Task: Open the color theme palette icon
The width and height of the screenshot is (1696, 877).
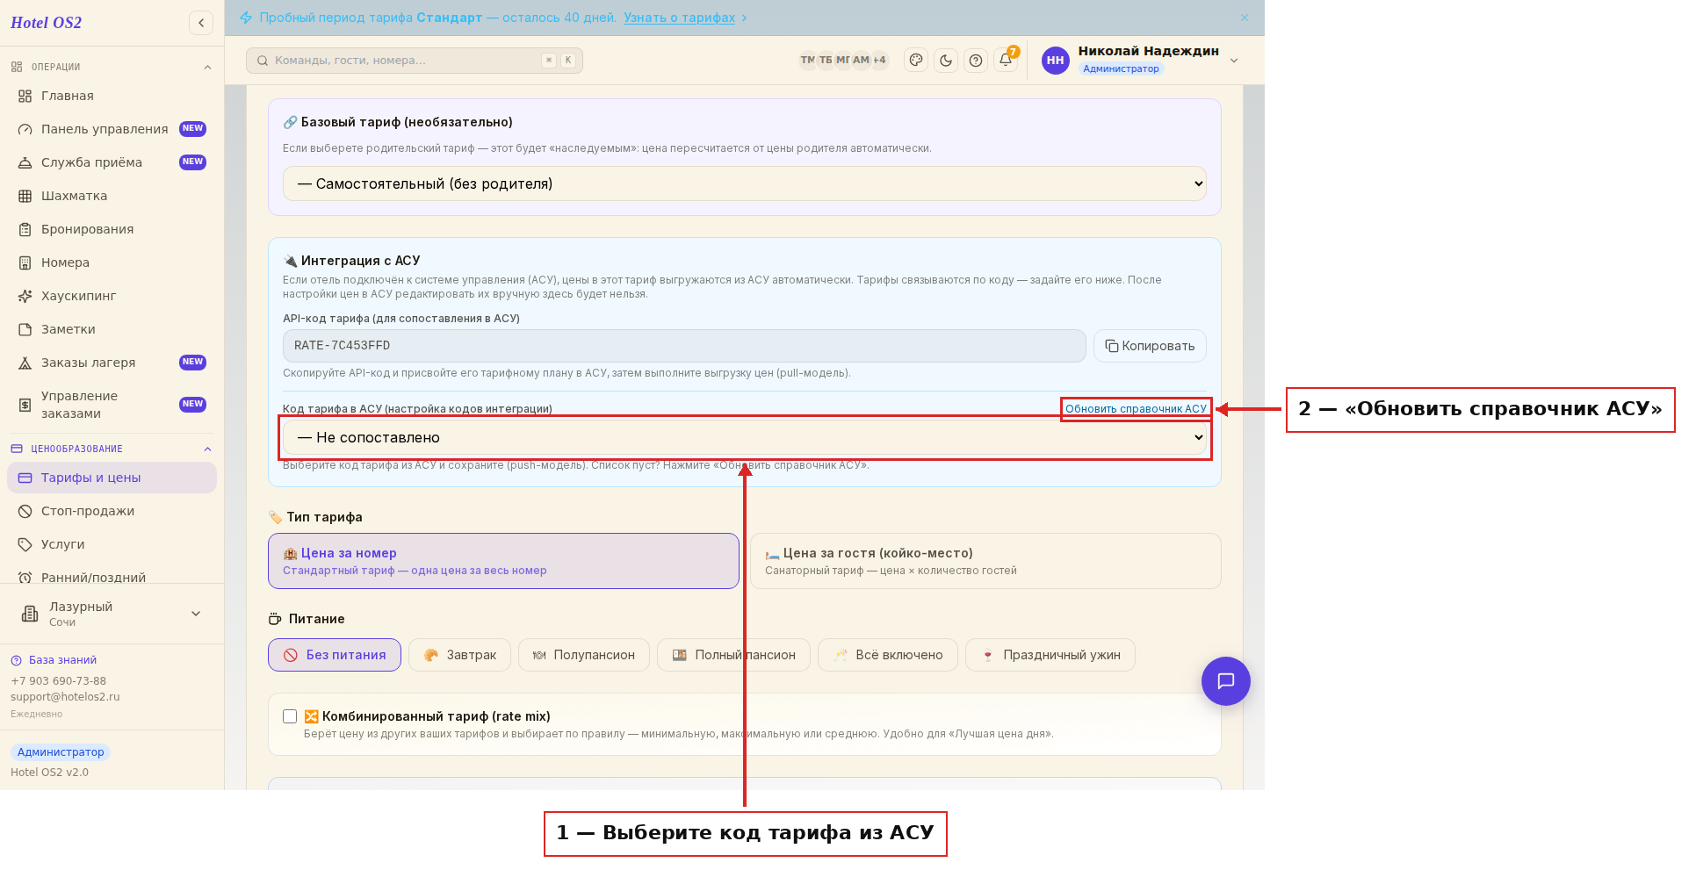Action: 916,61
